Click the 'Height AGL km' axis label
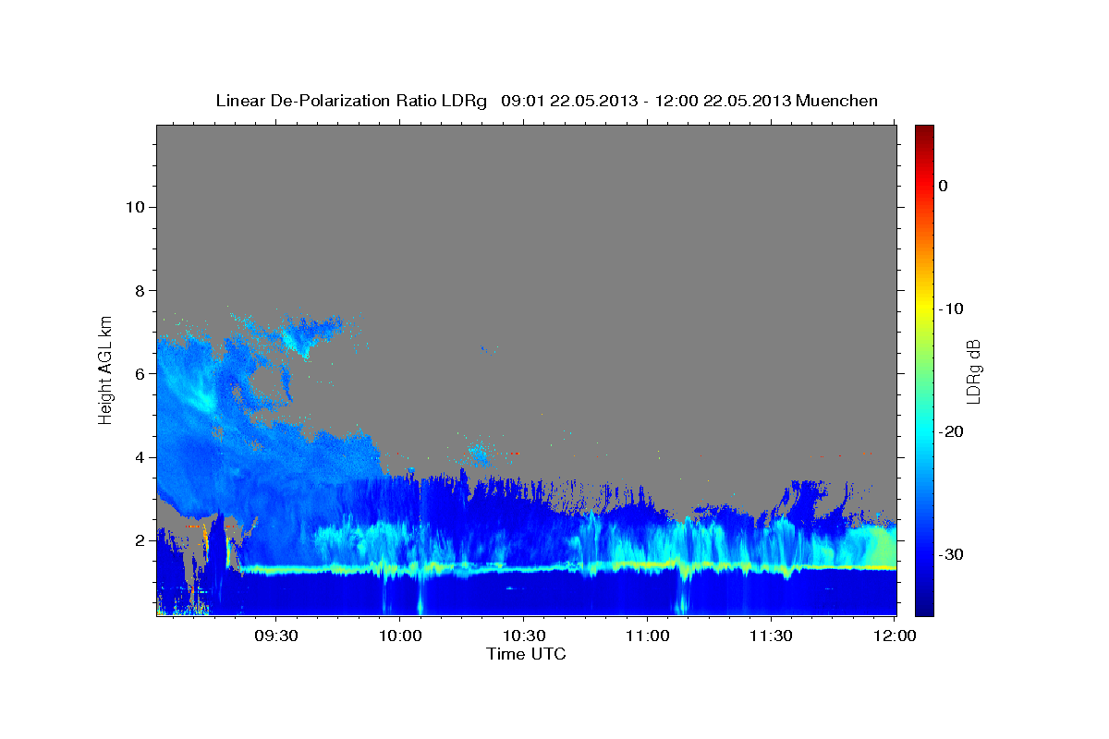This screenshot has width=1109, height=739. click(106, 369)
